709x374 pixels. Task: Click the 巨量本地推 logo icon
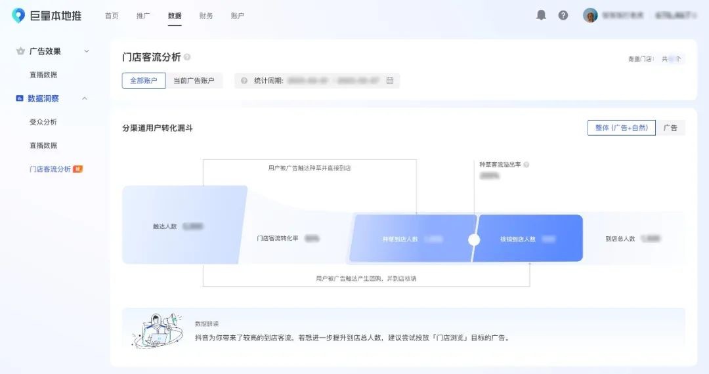tap(18, 16)
